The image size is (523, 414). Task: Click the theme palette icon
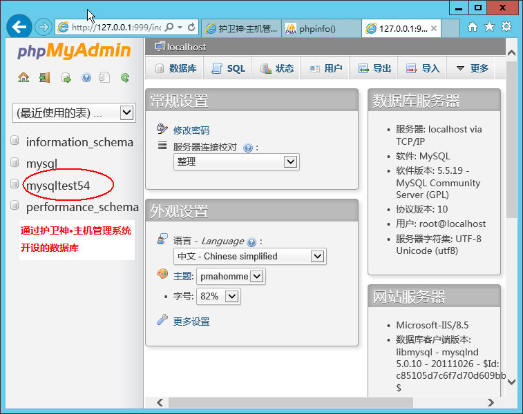pos(162,274)
